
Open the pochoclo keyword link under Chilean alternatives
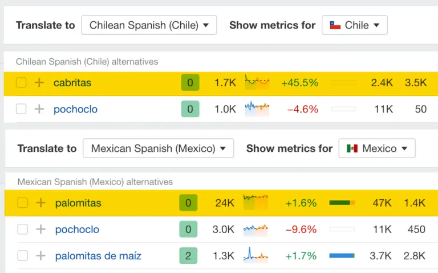75,109
